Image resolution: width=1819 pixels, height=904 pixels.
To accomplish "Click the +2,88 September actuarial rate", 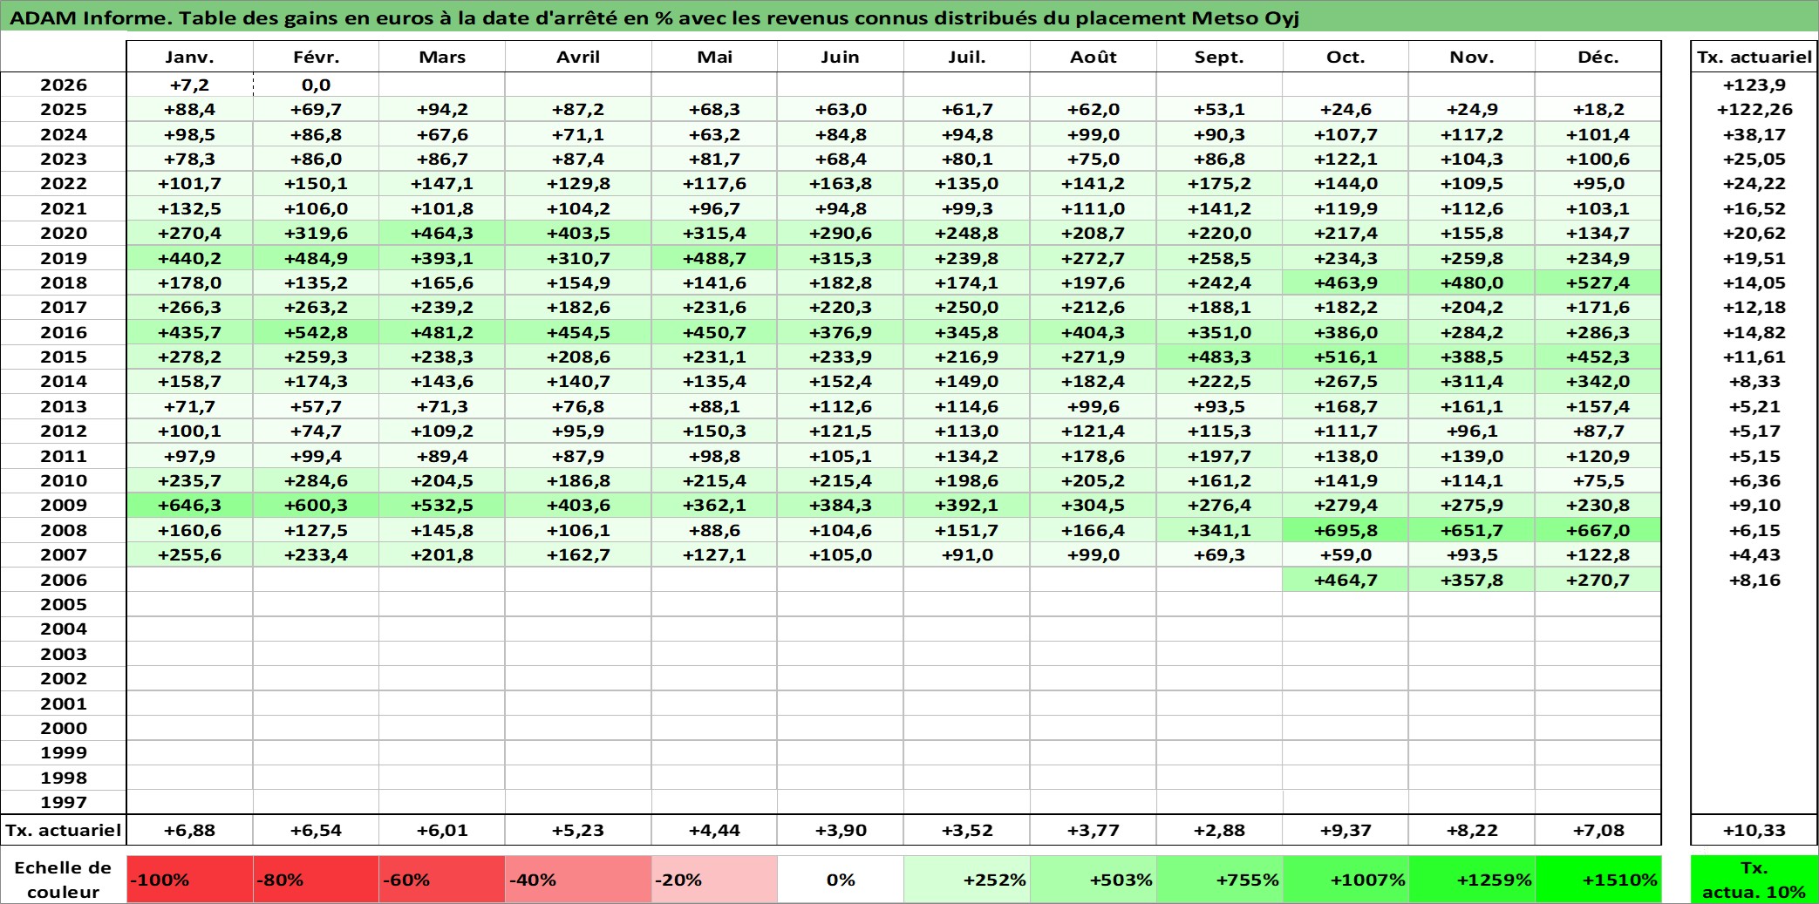I will pyautogui.click(x=1219, y=830).
